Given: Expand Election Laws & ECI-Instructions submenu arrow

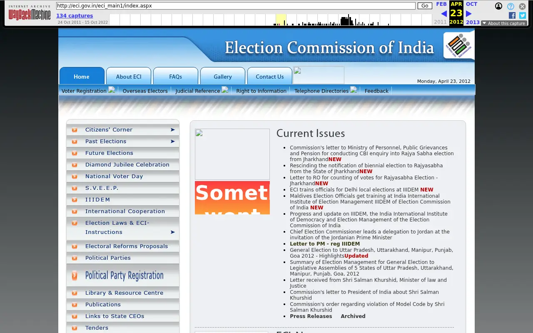Looking at the screenshot, I should point(173,232).
